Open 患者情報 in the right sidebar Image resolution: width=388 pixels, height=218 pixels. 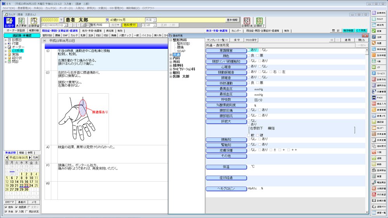(379, 110)
